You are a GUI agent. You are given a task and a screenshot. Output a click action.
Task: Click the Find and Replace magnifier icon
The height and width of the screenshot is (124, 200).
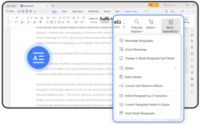point(137,22)
